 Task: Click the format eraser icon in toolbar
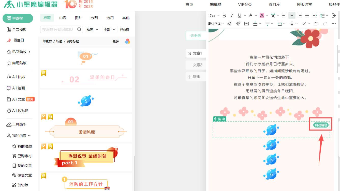tap(229, 23)
